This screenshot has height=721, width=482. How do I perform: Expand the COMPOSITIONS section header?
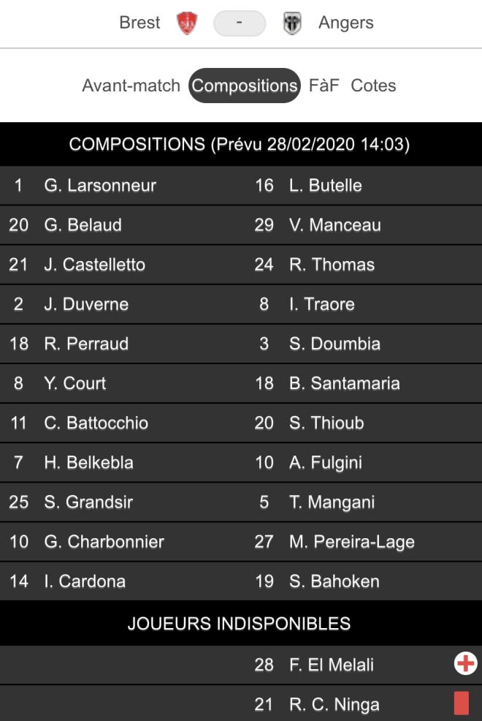[241, 146]
